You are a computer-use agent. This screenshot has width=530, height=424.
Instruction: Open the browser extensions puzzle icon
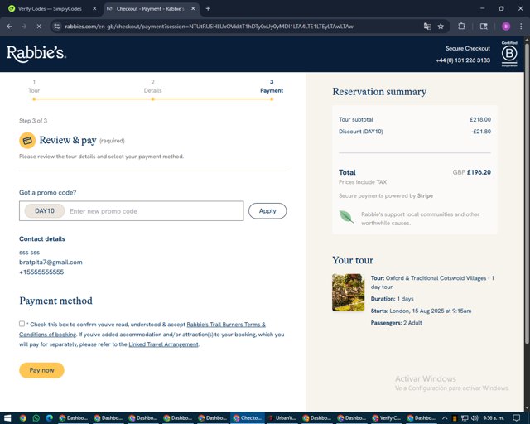[x=461, y=26]
